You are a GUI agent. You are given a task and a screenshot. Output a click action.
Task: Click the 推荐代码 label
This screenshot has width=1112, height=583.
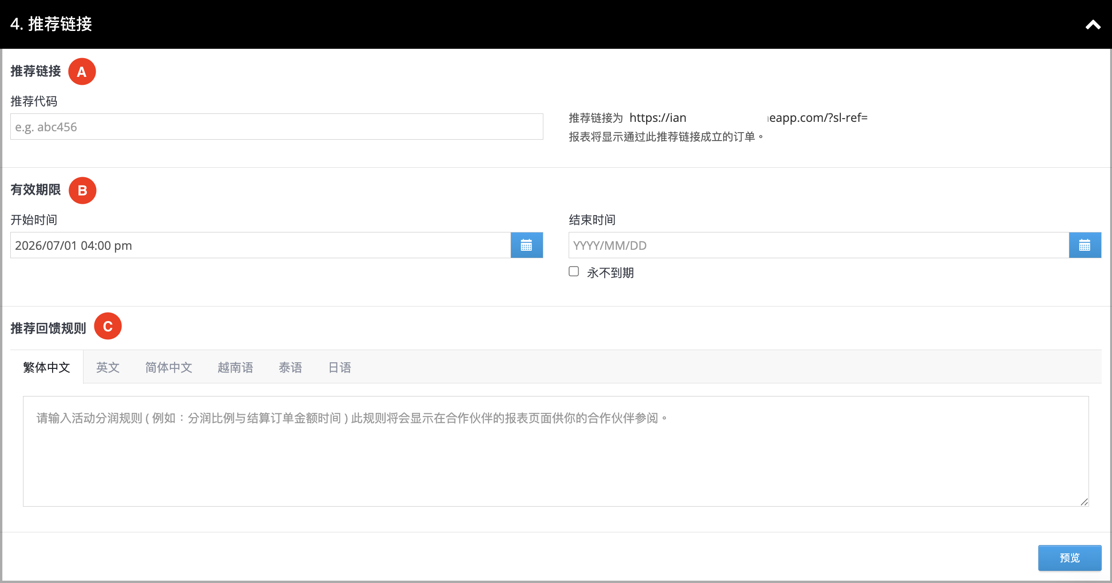pyautogui.click(x=34, y=101)
